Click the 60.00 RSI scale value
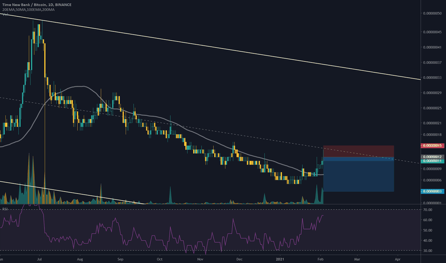 point(428,220)
